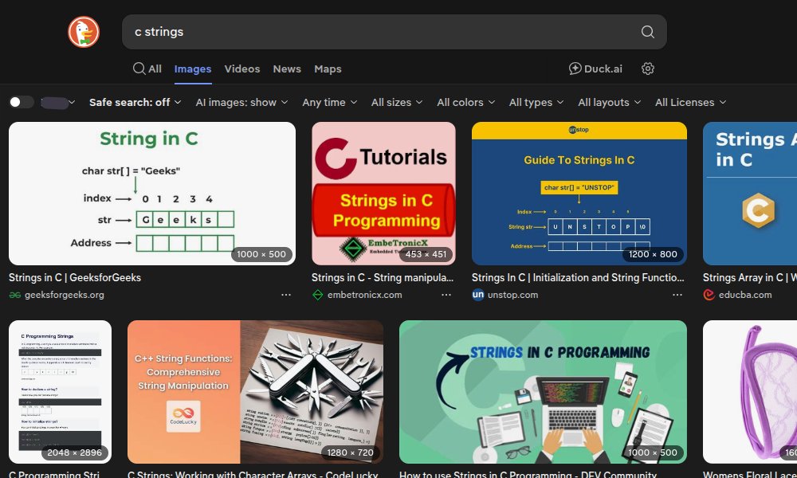Open Strings In C | Initialization link

578,277
